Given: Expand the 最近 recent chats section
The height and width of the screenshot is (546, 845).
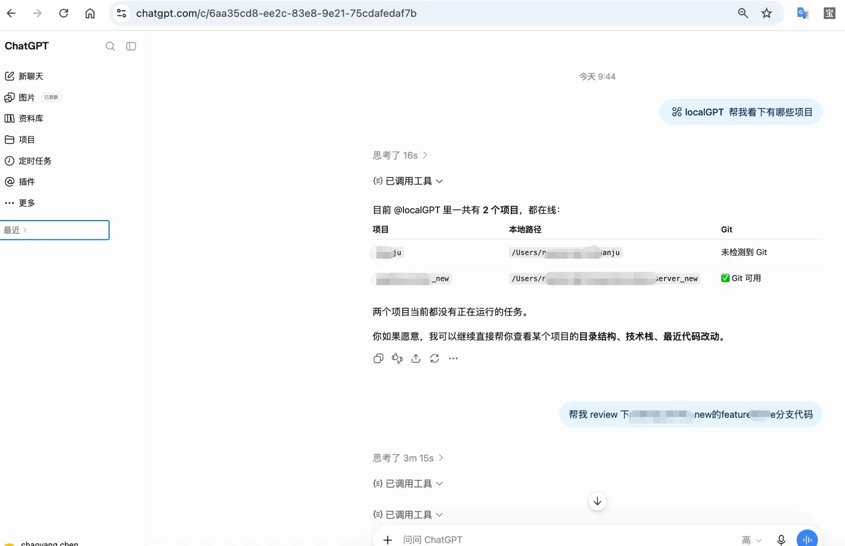Looking at the screenshot, I should pos(54,230).
